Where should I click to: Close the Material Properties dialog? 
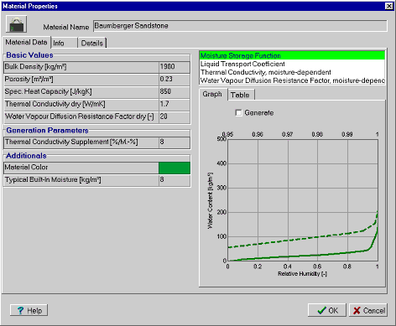pyautogui.click(x=389, y=6)
